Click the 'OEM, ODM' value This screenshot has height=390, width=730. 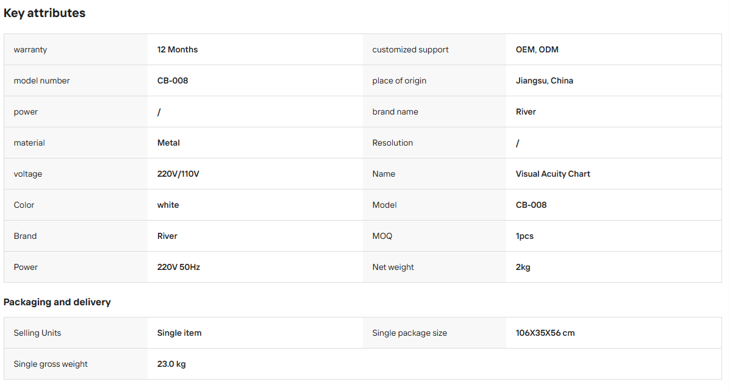(537, 49)
